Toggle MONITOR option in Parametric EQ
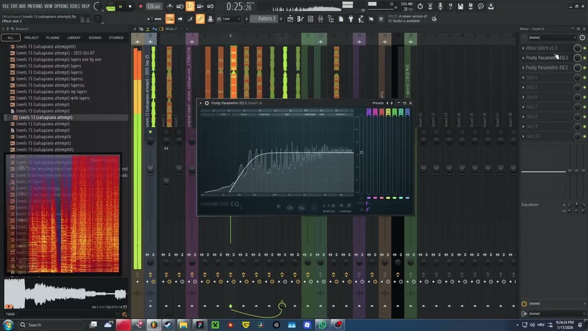The image size is (588, 331). coord(329,211)
